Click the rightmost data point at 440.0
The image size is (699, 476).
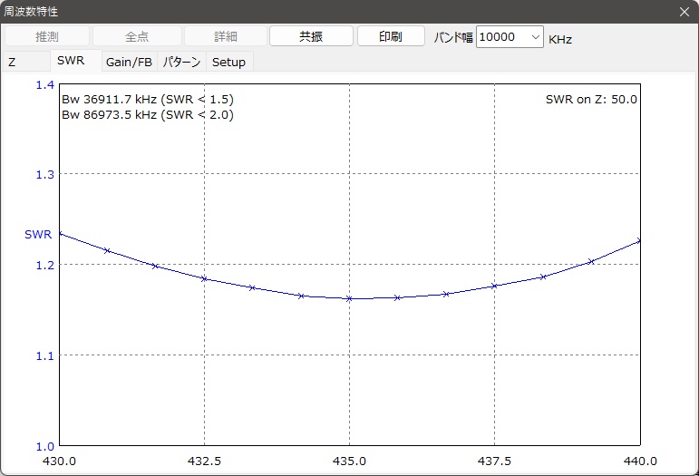pyautogui.click(x=639, y=241)
